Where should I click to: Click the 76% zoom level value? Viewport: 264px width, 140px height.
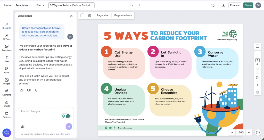[241, 133]
